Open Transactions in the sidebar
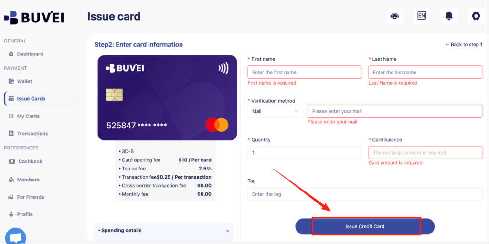489x244 pixels. 32,133
